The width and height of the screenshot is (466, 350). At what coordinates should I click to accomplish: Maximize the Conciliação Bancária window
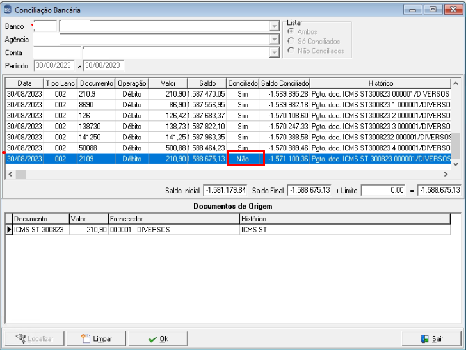433,10
